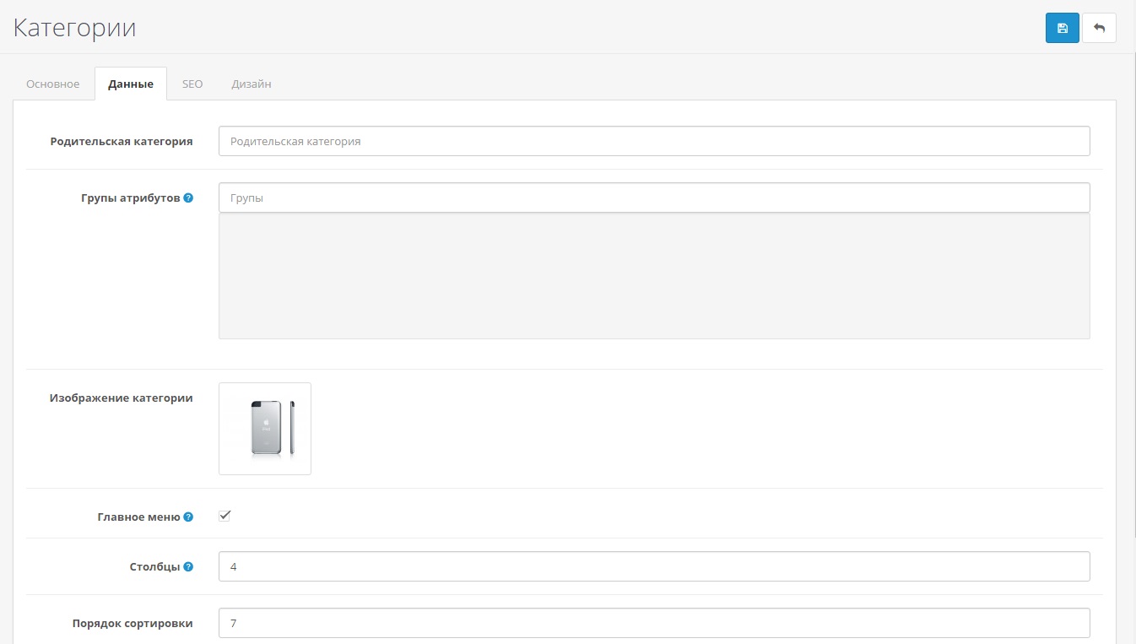Open the Групы autocomplete input
1136x644 pixels.
tap(654, 198)
